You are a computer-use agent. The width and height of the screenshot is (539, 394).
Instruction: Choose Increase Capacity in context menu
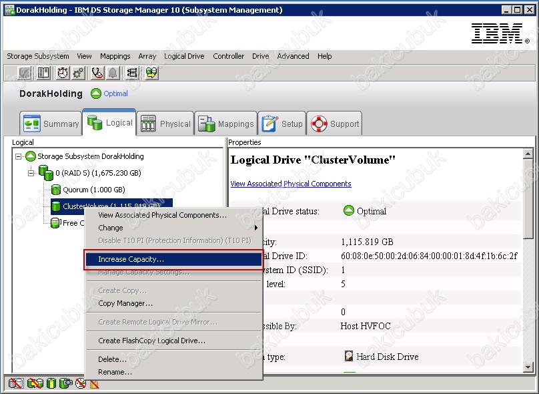pos(173,260)
